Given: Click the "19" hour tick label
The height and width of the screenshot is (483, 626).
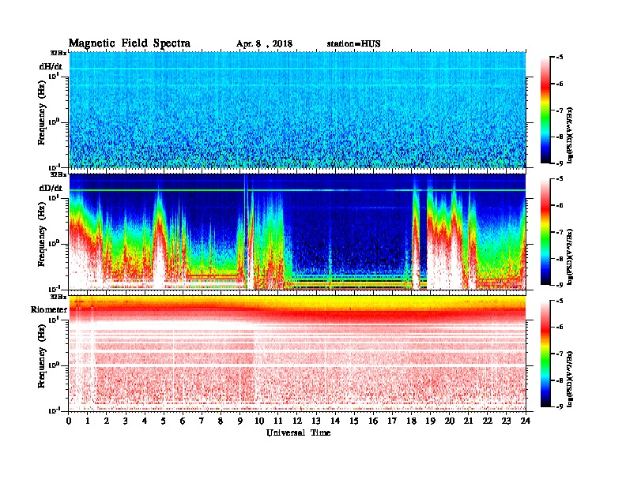Looking at the screenshot, I should pos(430,421).
